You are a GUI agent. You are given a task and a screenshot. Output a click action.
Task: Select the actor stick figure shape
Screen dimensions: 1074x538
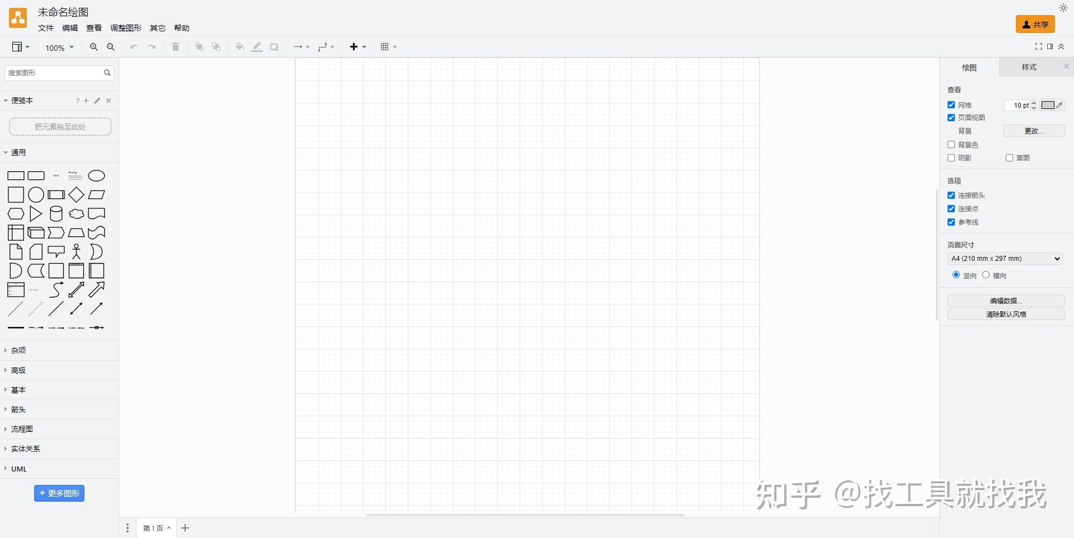(x=77, y=252)
